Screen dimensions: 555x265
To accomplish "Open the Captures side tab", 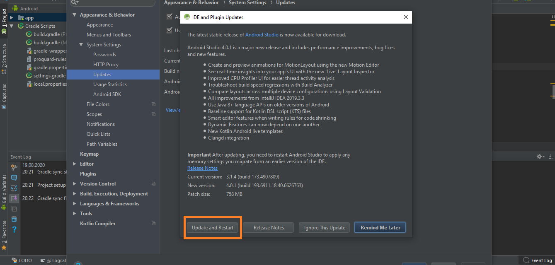I will (4, 96).
